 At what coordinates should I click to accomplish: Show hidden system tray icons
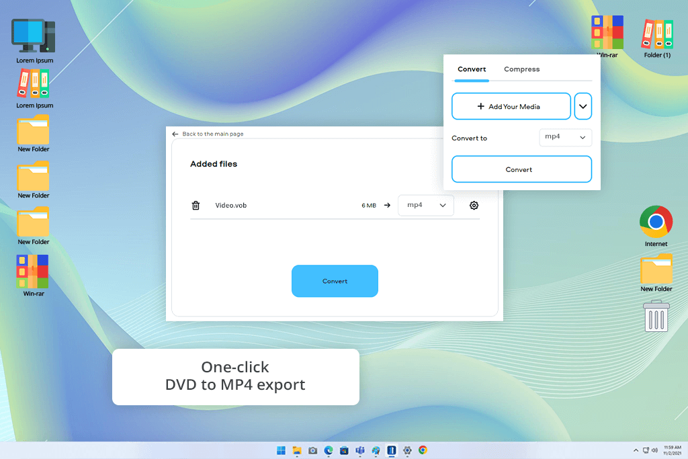click(x=636, y=450)
